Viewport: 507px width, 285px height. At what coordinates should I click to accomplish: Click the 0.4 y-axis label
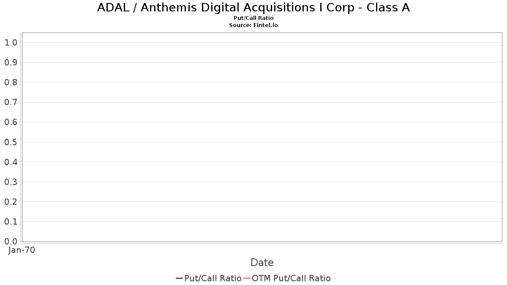[11, 162]
